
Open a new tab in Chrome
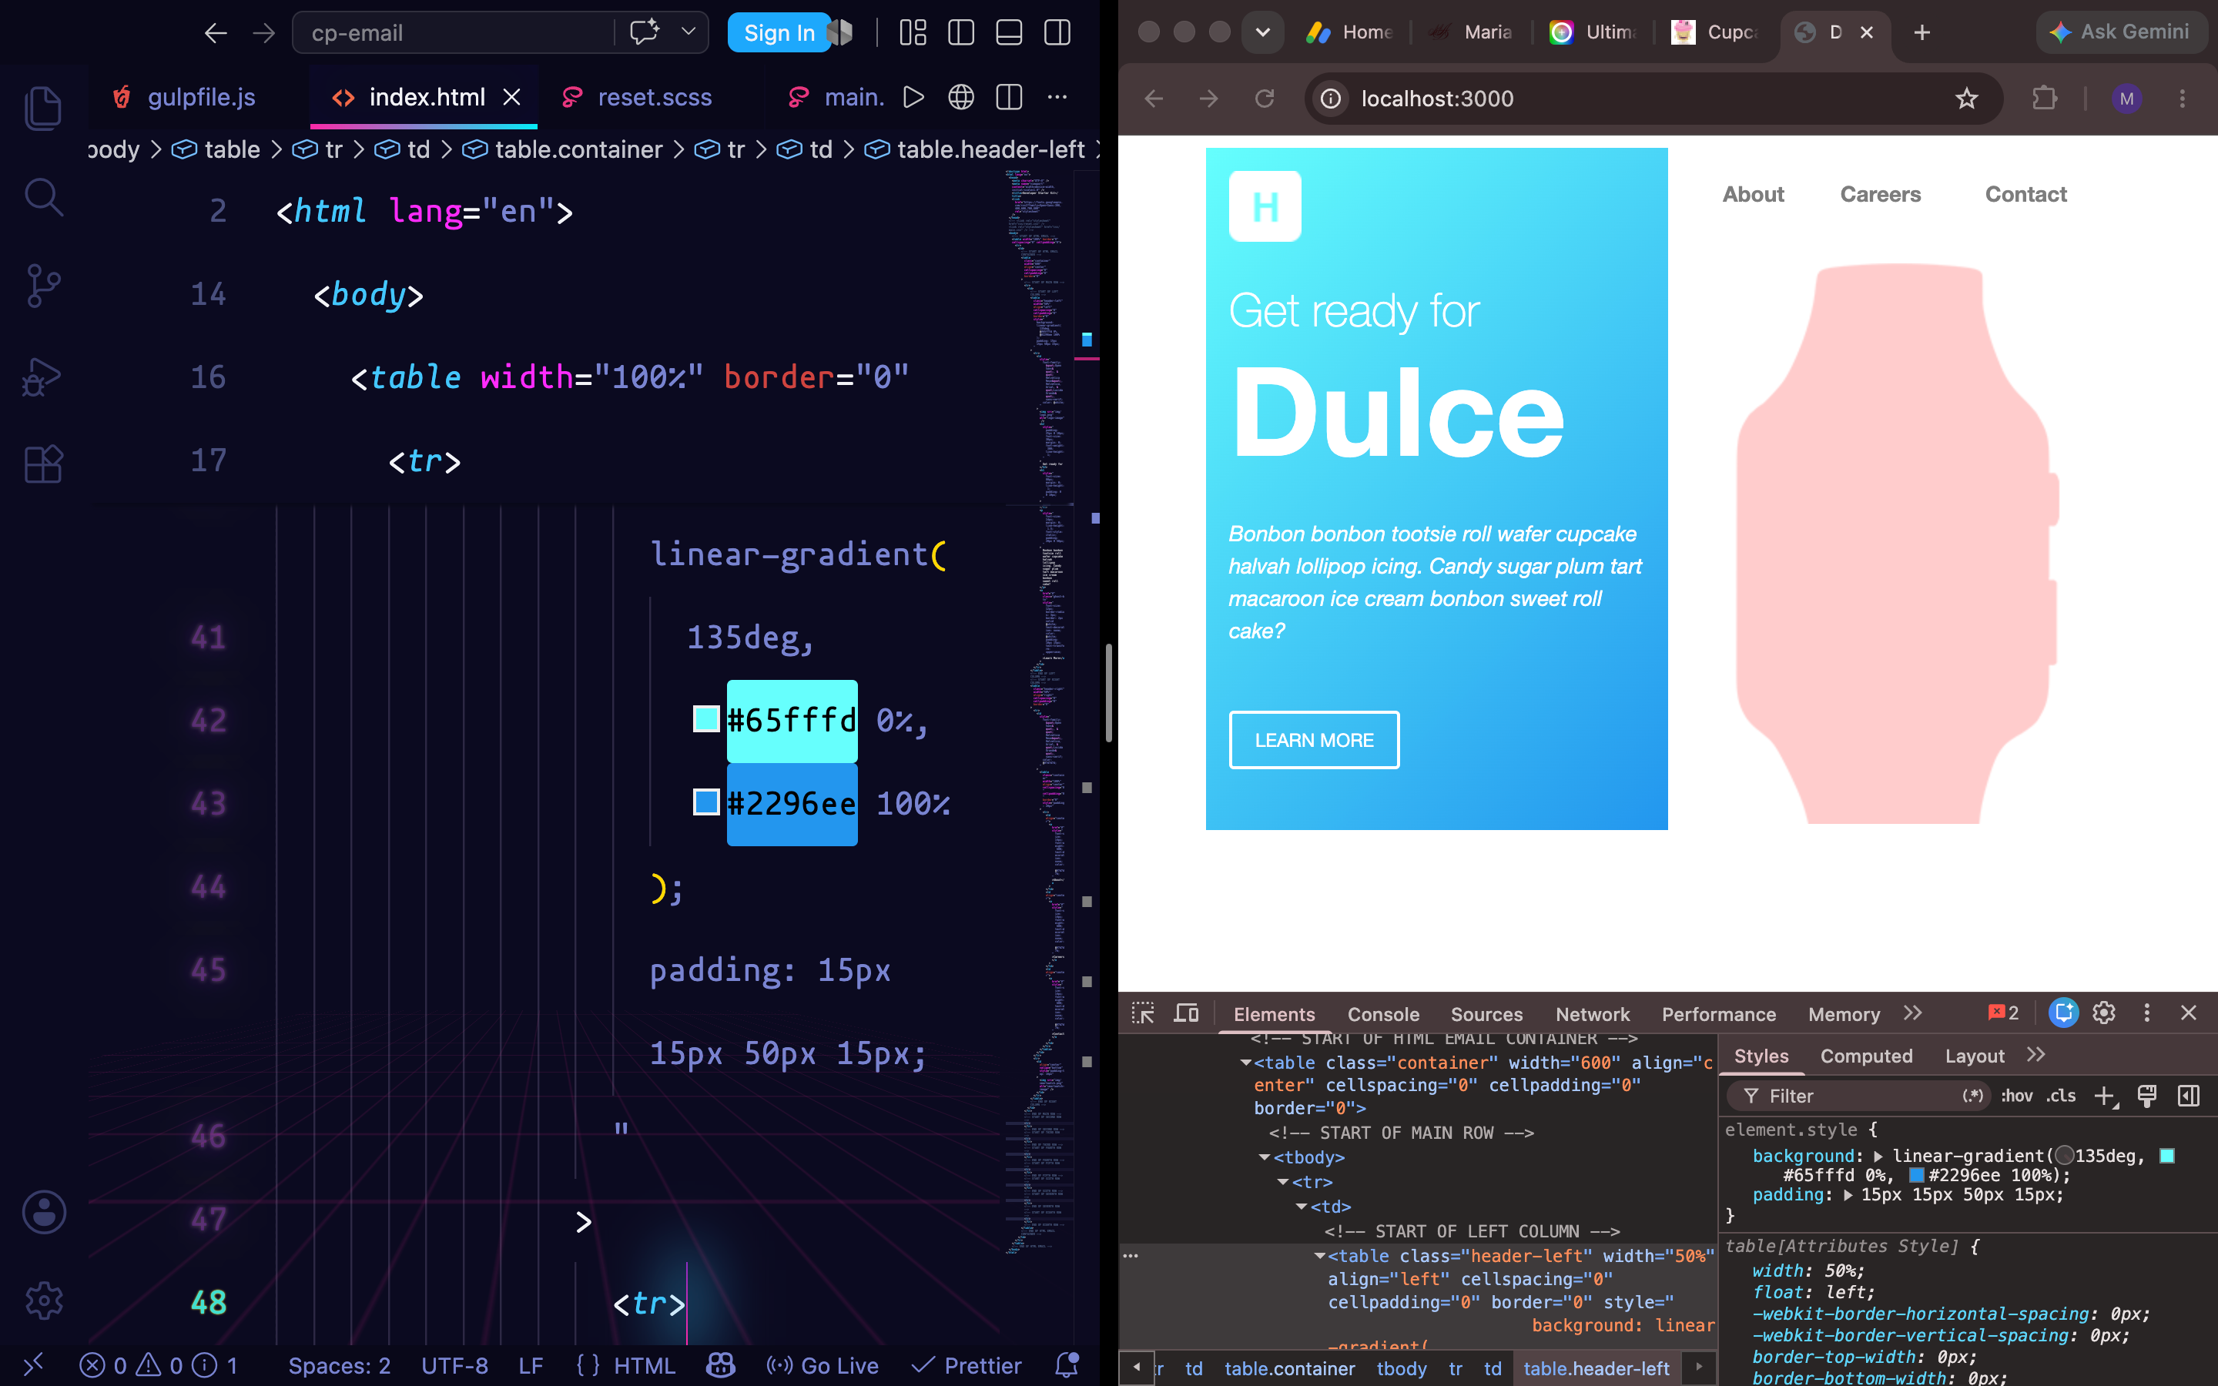1922,32
